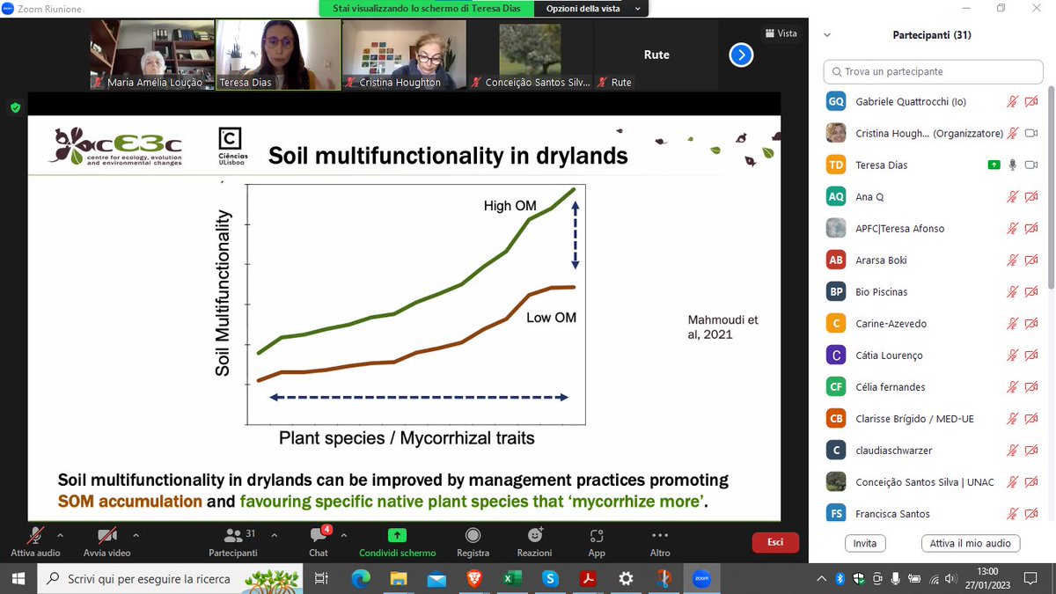Click the Bluetooth tray icon
This screenshot has width=1056, height=594.
(840, 579)
